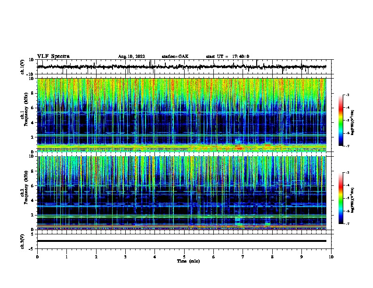Click the ch.2 spectrogram color scale bar
This screenshot has height=288, width=373.
click(341, 198)
